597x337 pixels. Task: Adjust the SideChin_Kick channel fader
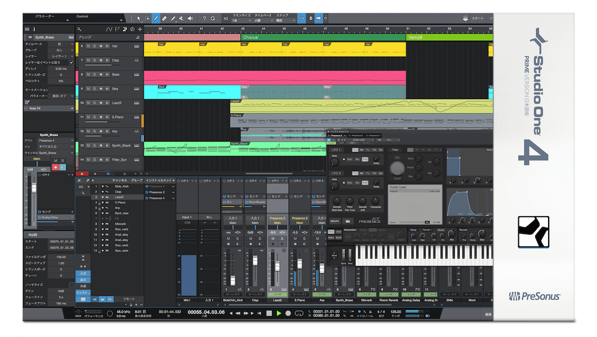pos(233,281)
